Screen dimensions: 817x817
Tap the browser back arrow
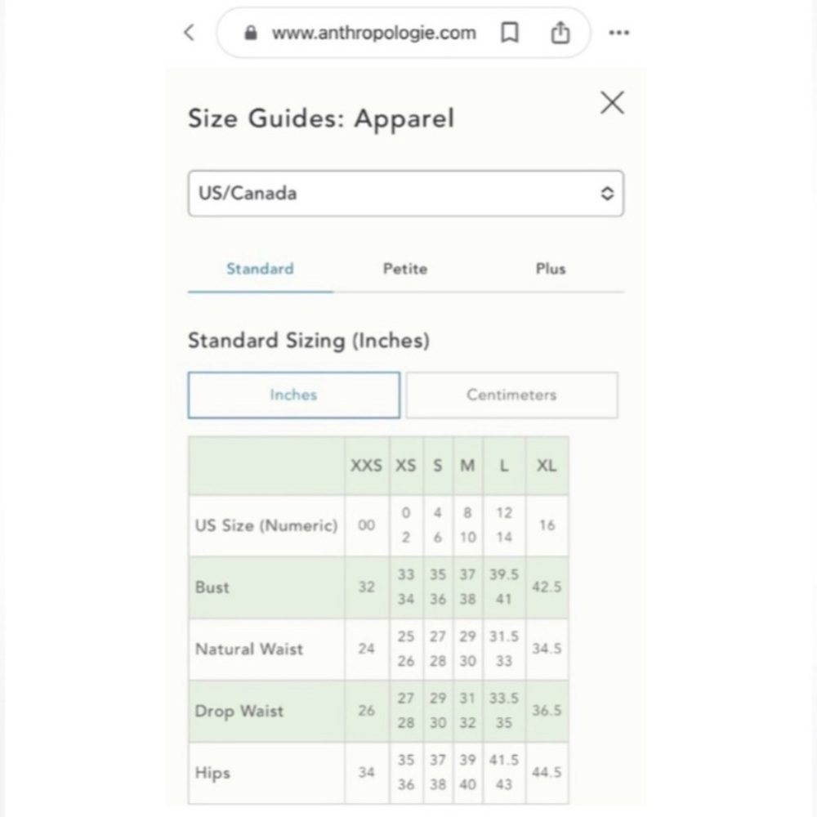190,33
